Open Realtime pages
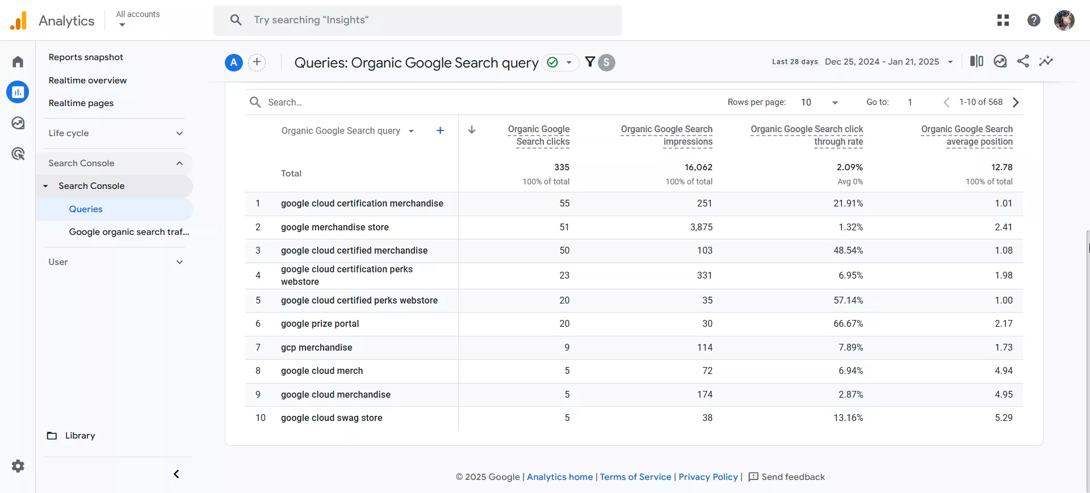Viewport: 1090px width, 493px height. click(x=81, y=103)
